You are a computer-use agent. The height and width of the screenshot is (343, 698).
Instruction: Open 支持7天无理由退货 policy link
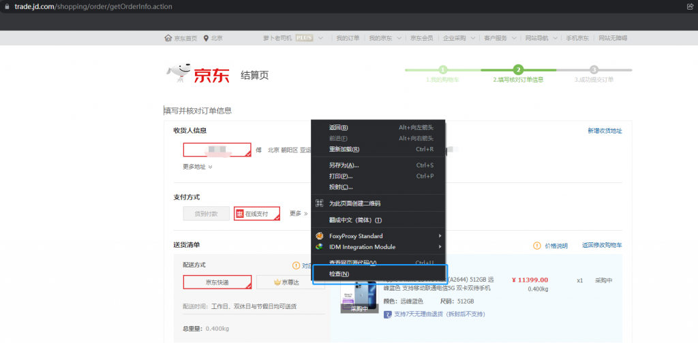440,314
